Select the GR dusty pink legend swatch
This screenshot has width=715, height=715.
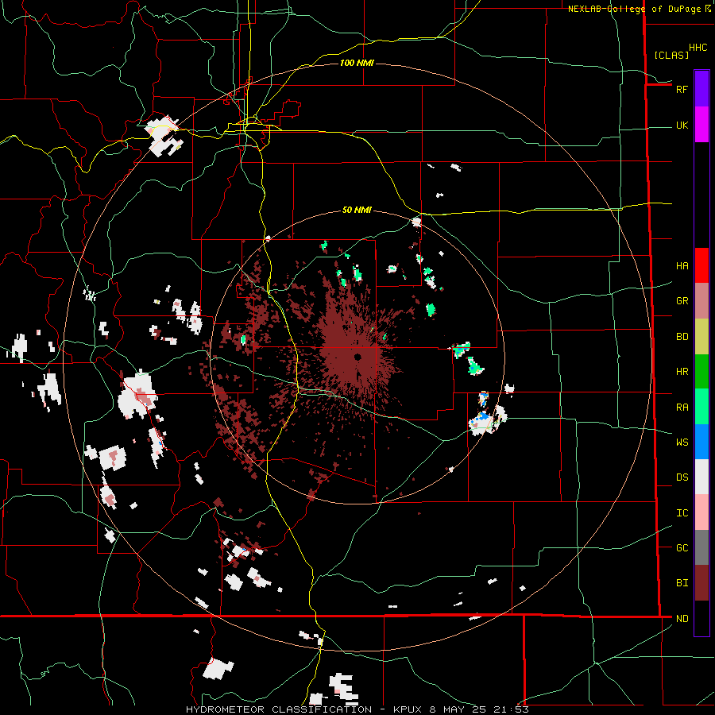click(x=701, y=301)
